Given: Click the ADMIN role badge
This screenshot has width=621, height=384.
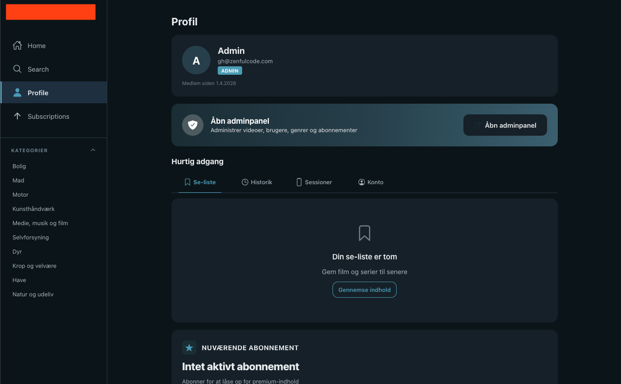Looking at the screenshot, I should [x=230, y=71].
